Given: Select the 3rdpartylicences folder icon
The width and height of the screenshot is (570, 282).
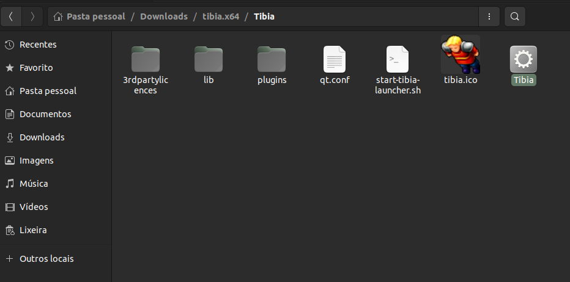Looking at the screenshot, I should tap(146, 59).
